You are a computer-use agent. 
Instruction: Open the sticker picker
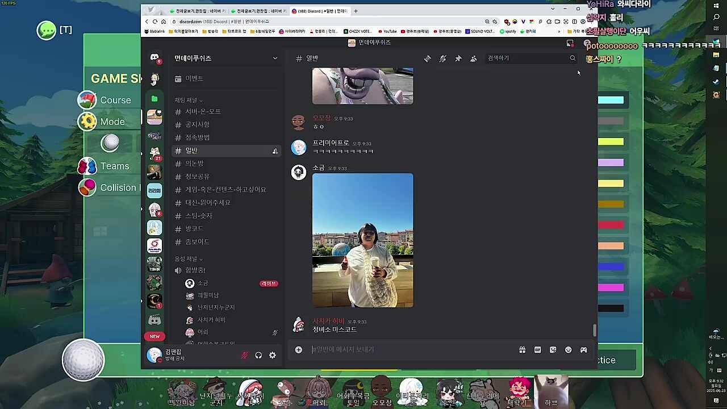(x=553, y=350)
